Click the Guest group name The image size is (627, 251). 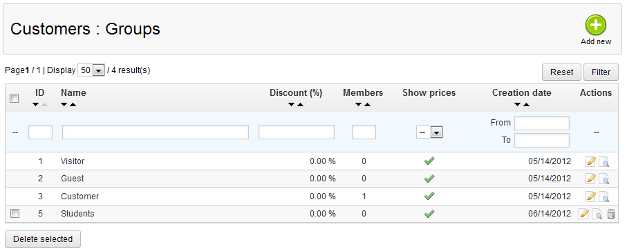pyautogui.click(x=73, y=179)
